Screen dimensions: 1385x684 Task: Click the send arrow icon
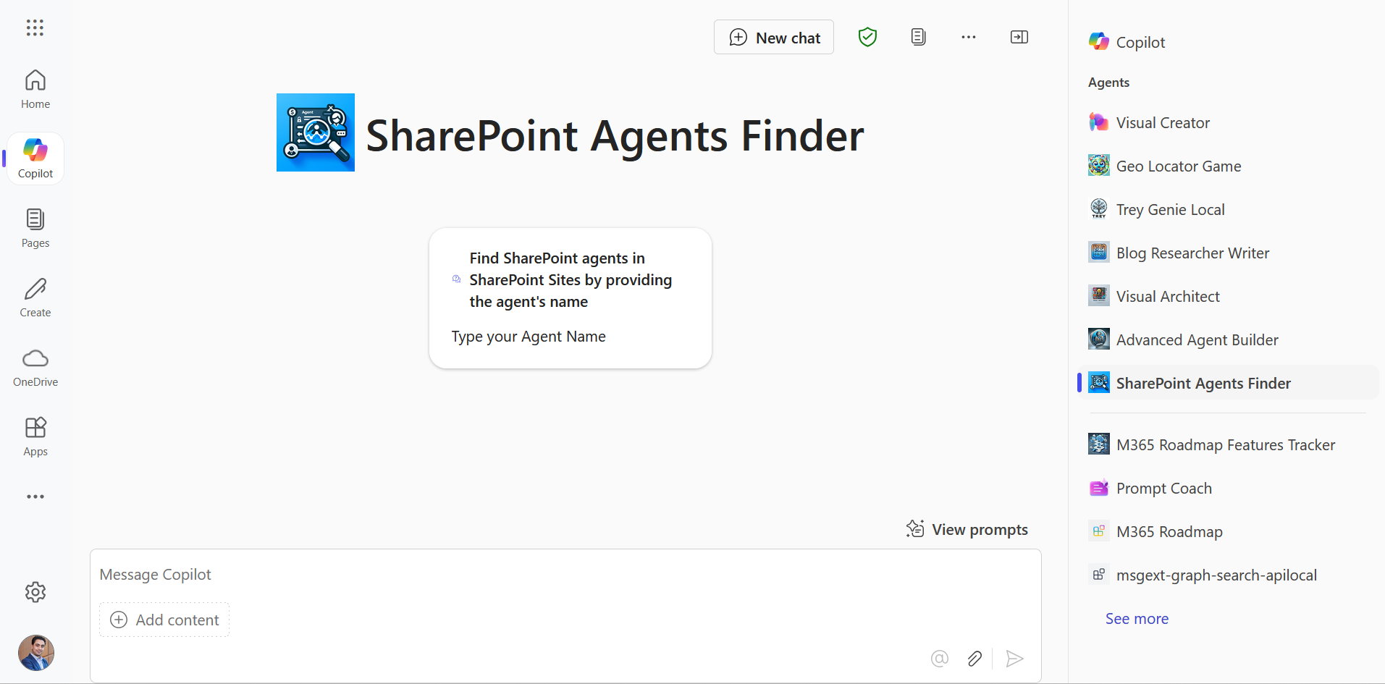click(1014, 658)
